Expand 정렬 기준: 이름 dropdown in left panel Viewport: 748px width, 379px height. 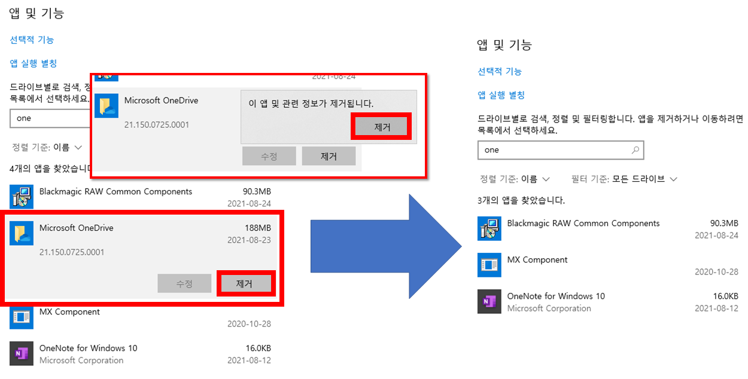[x=47, y=147]
